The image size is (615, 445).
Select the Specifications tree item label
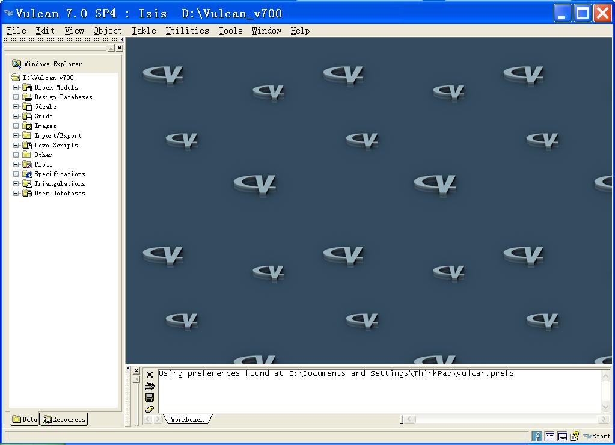[60, 174]
